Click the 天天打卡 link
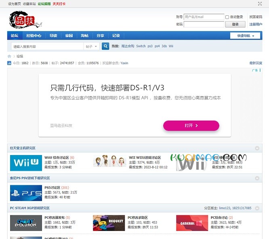This screenshot has width=269, height=239. click(x=59, y=4)
